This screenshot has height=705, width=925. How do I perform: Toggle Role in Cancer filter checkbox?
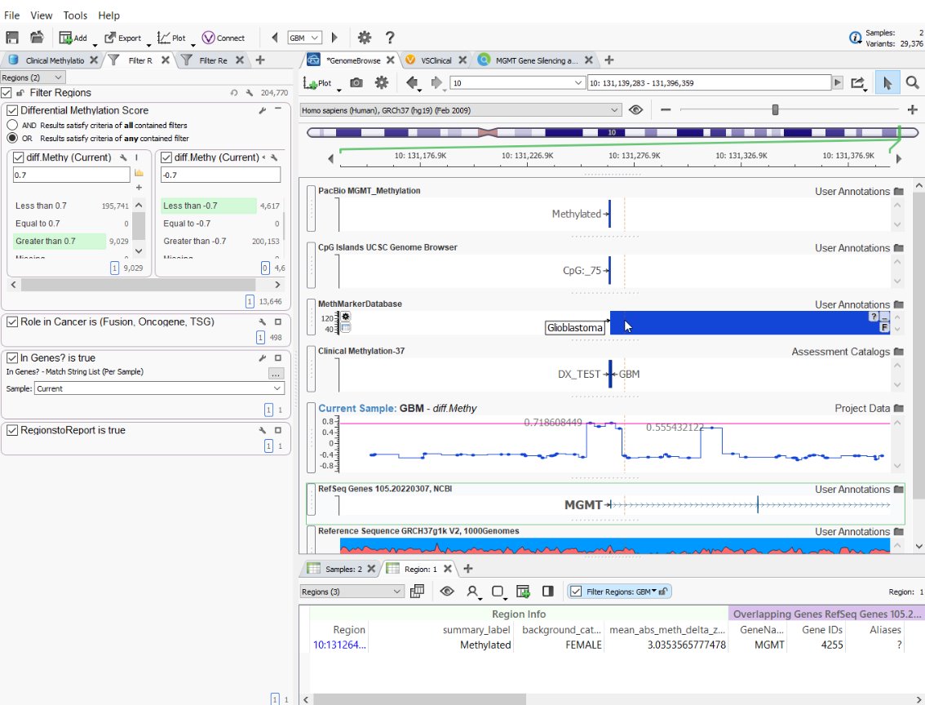[11, 322]
